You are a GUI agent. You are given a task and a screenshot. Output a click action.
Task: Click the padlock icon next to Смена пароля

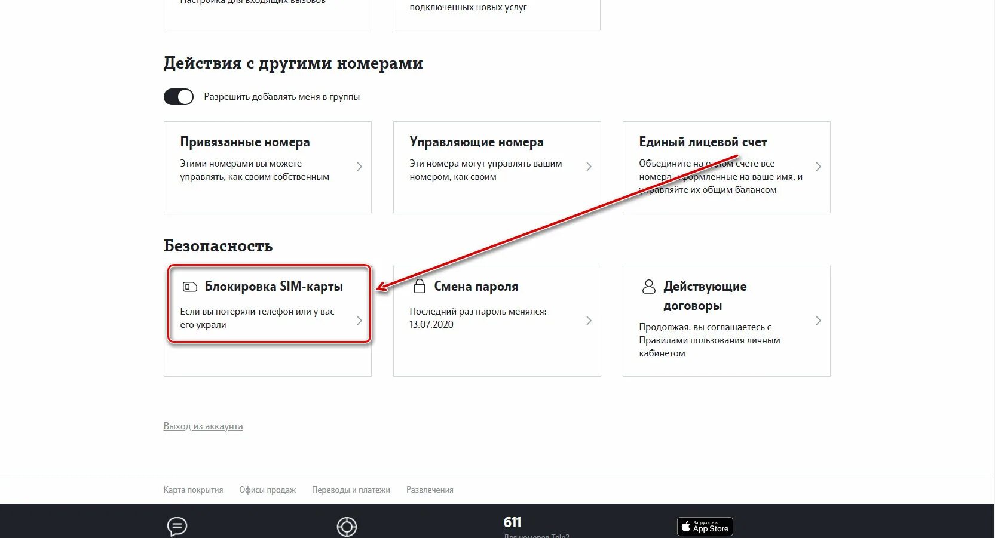point(420,286)
